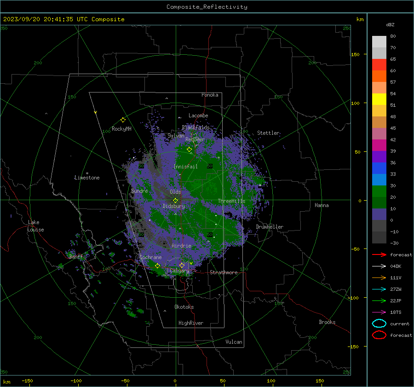This screenshot has height=387, width=414.
Task: Click the magenta 18TS arrow in legend
Action: point(379,312)
